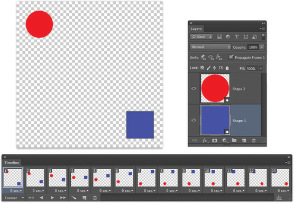This screenshot has height=203, width=294.
Task: Click the blue square on canvas
Action: [x=140, y=125]
